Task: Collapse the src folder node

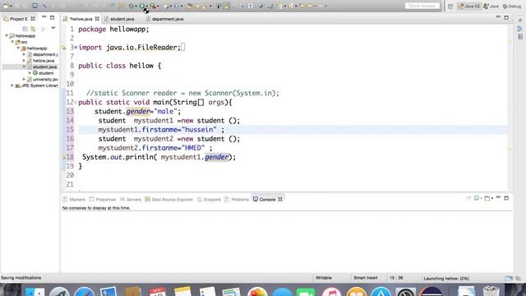Action: click(x=12, y=42)
